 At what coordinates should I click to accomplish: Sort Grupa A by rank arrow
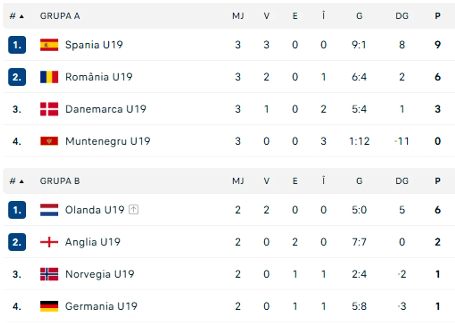[x=22, y=16]
